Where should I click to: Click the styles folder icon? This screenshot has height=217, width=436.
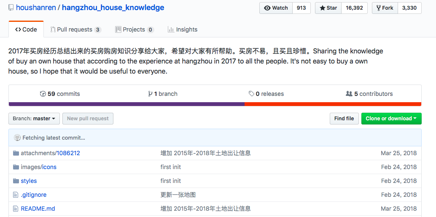(16, 181)
